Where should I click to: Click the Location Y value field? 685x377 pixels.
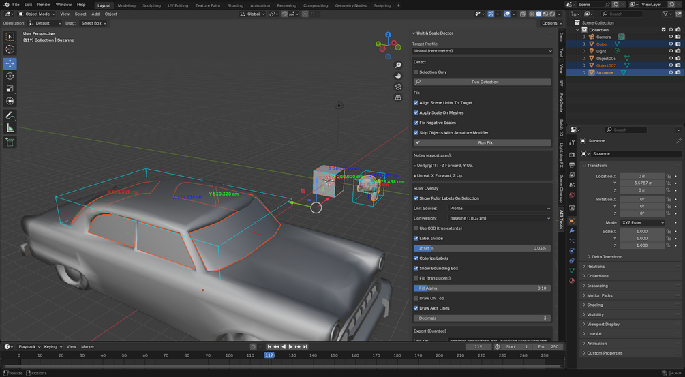pyautogui.click(x=642, y=183)
